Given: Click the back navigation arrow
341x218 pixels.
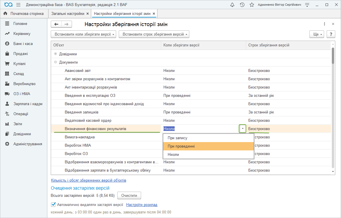Looking at the screenshot, I should 56,24.
